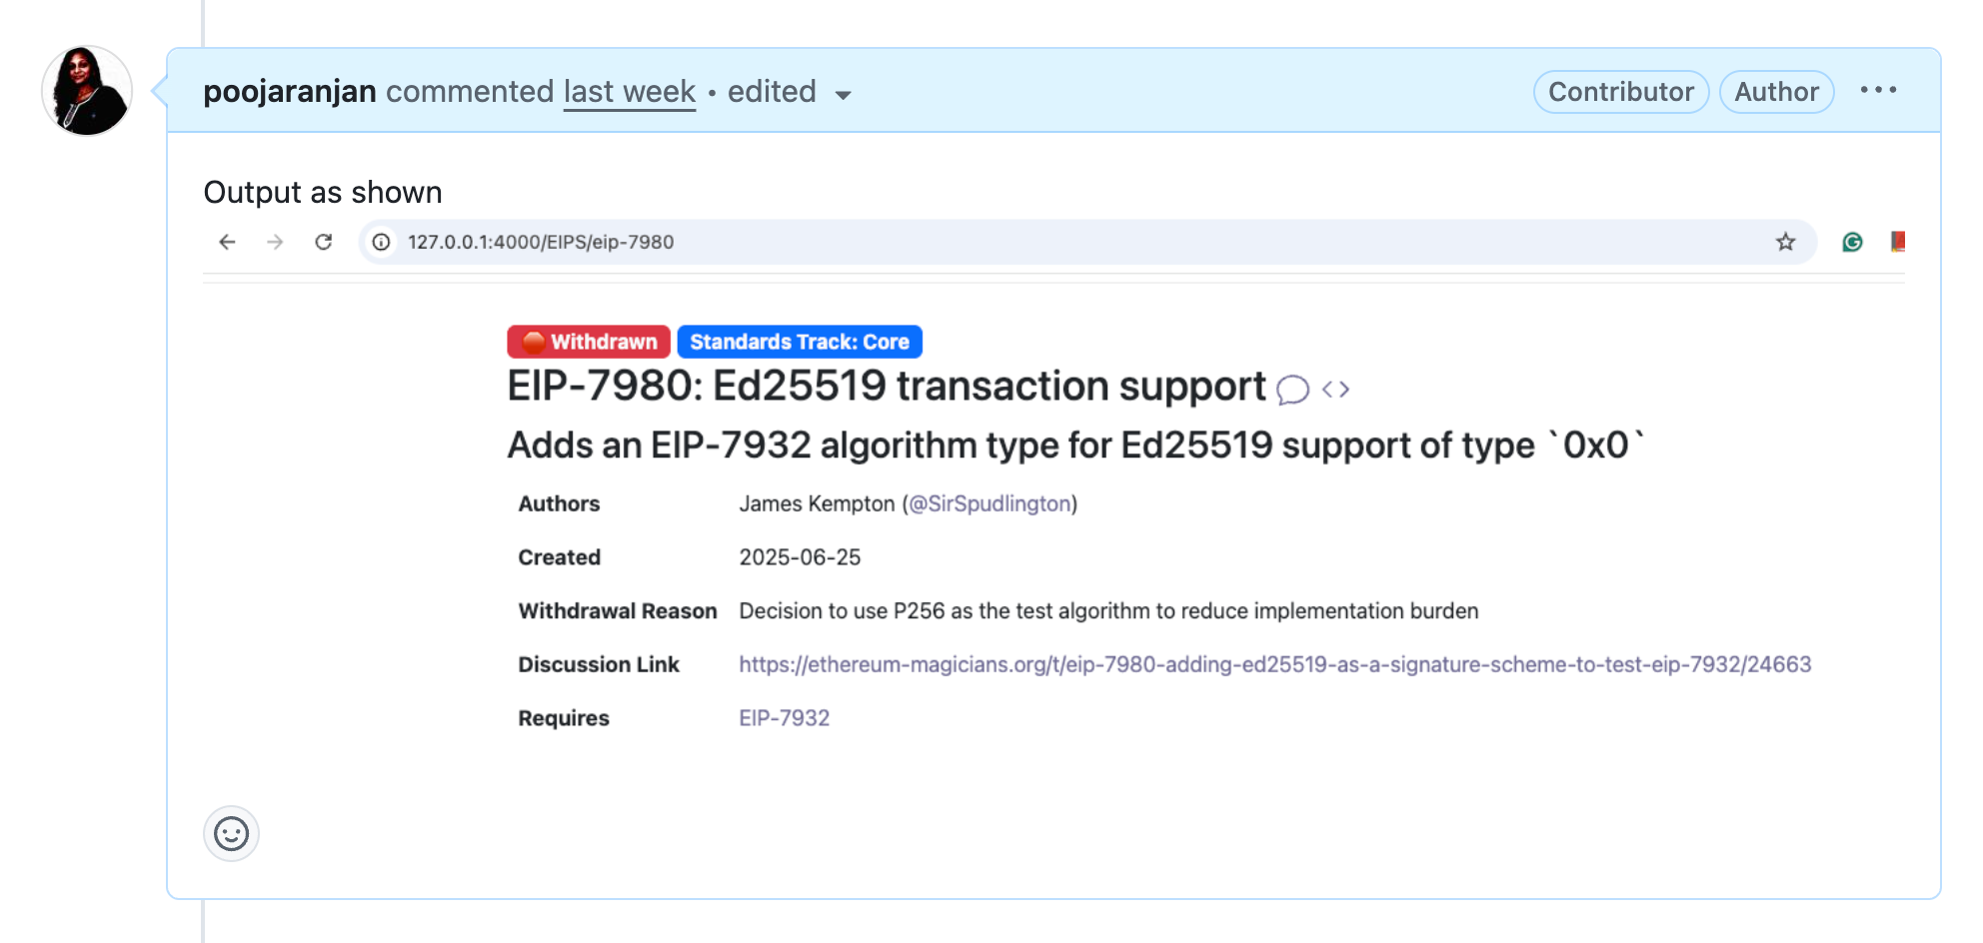Click the discussion speech bubble icon beside title
Screen dimensions: 1983x943
pos(1292,390)
